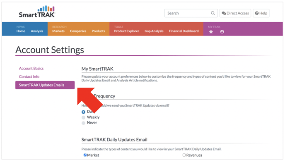Click the search magnifier icon
The image size is (285, 162).
click(x=213, y=13)
